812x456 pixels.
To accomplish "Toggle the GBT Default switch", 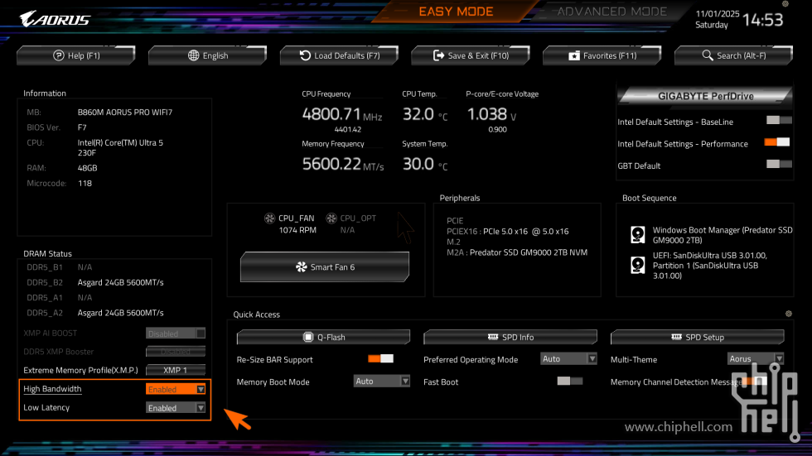I will pyautogui.click(x=777, y=165).
